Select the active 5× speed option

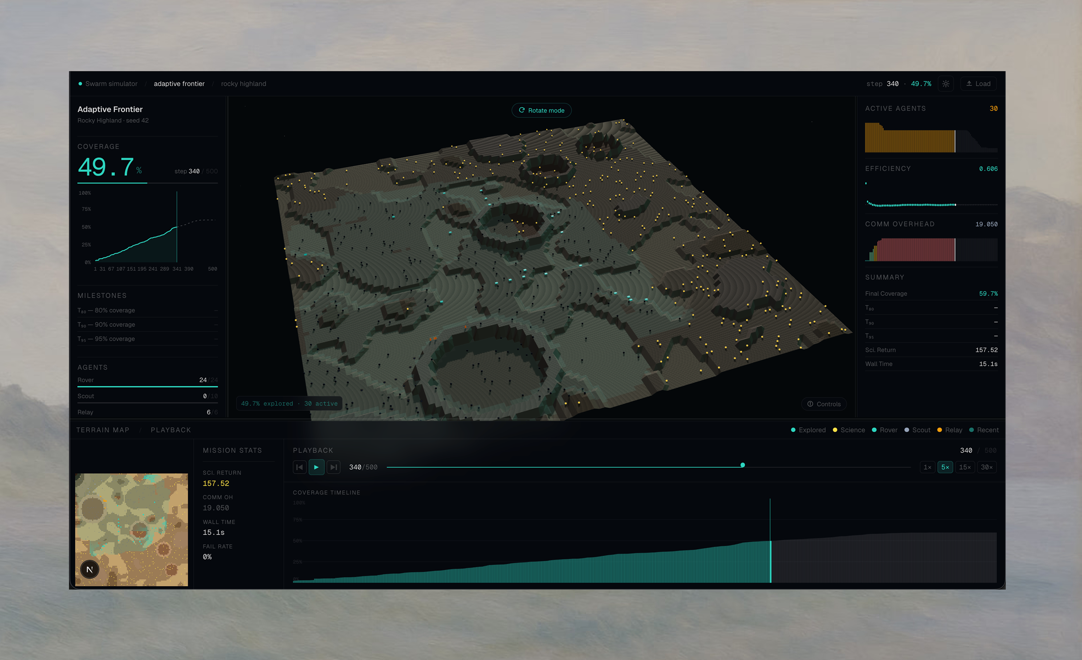(945, 467)
